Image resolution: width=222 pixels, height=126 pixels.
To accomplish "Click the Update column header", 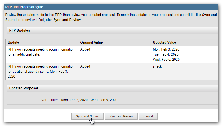I will (13, 42).
